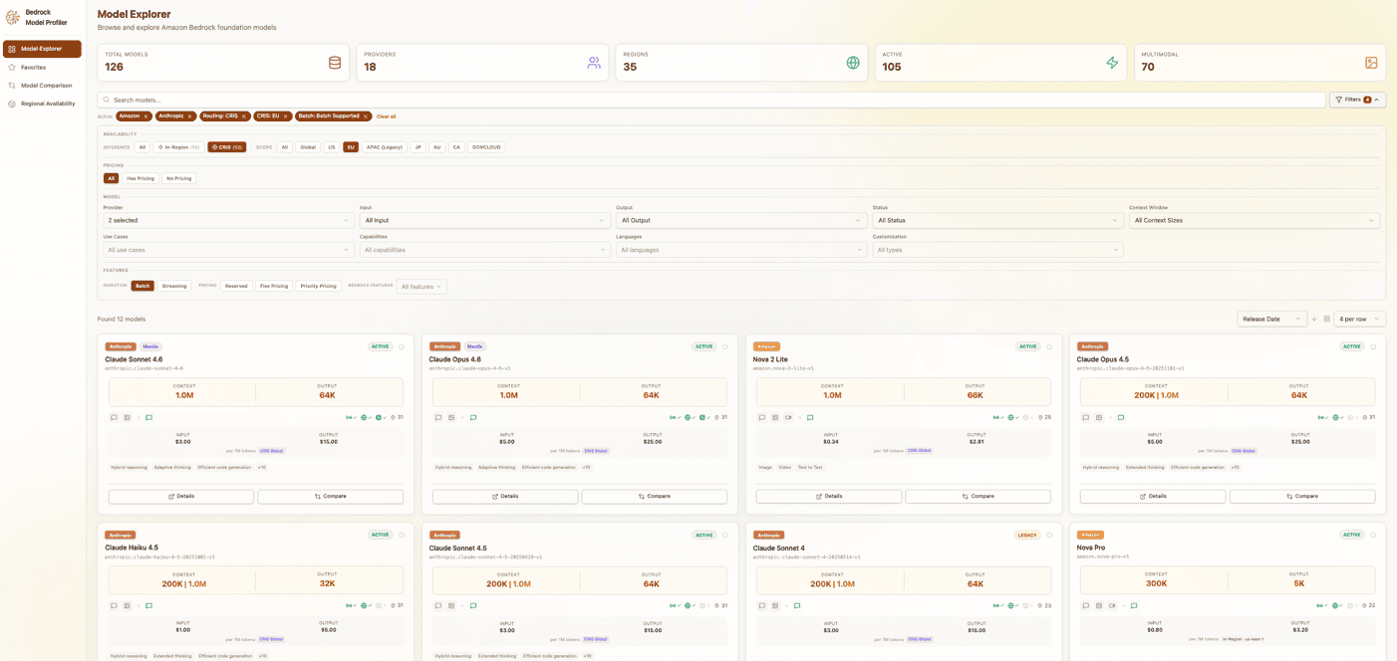Click the Multimodal image icon
Screen dimensions: 1397x661
click(x=1371, y=63)
